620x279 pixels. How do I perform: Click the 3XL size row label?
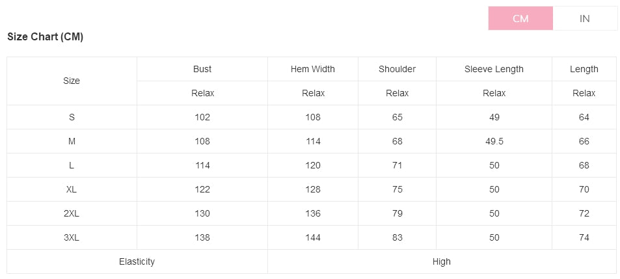[x=72, y=237]
